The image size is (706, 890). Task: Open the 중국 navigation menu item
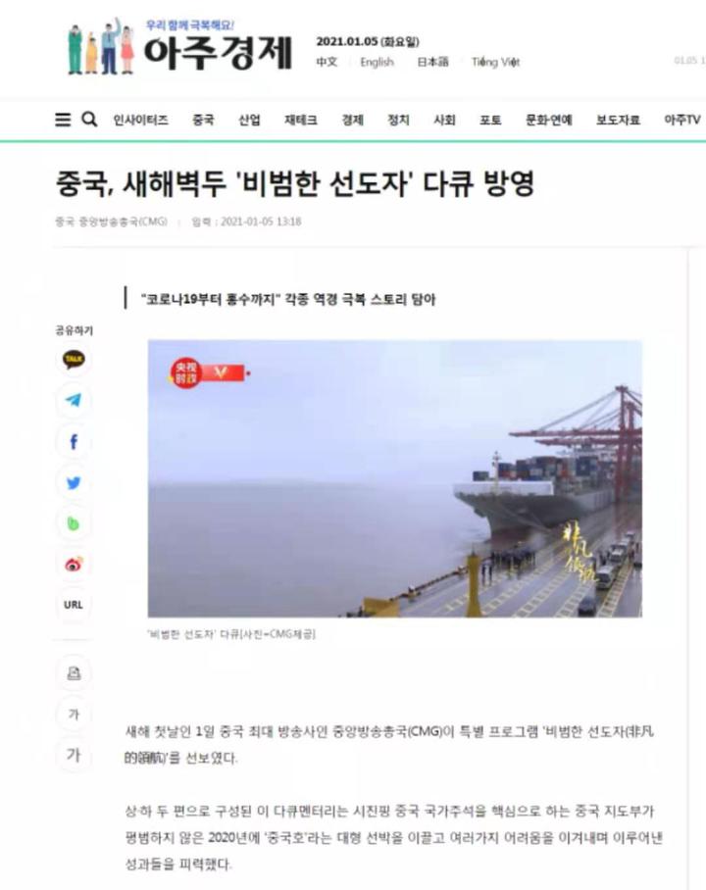click(203, 120)
